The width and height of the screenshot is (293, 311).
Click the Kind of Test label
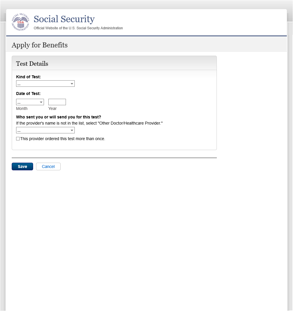(28, 77)
